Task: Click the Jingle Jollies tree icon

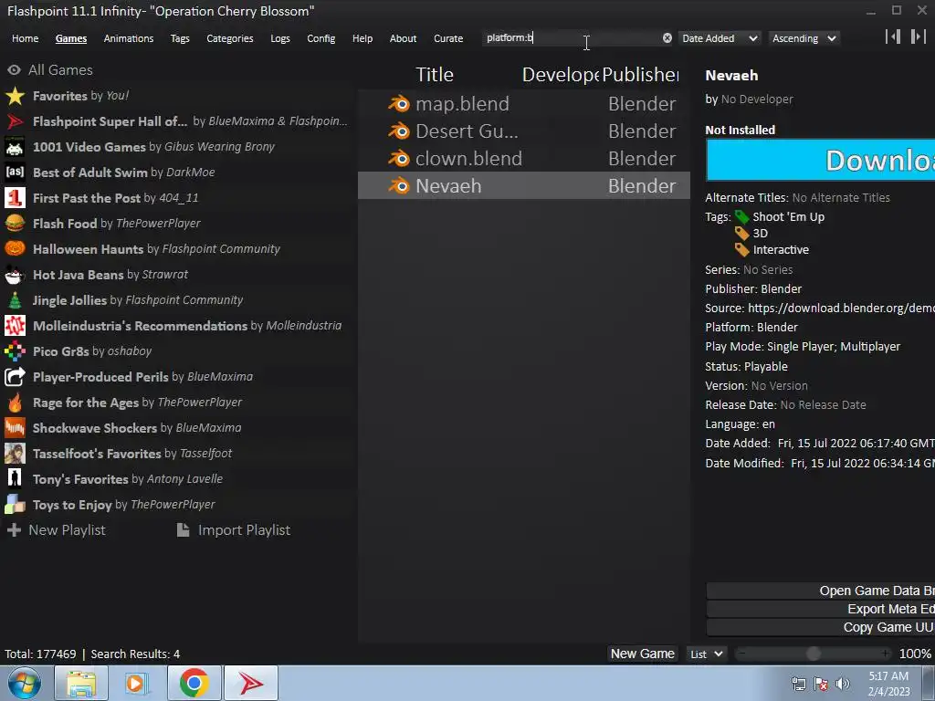Action: 15,300
